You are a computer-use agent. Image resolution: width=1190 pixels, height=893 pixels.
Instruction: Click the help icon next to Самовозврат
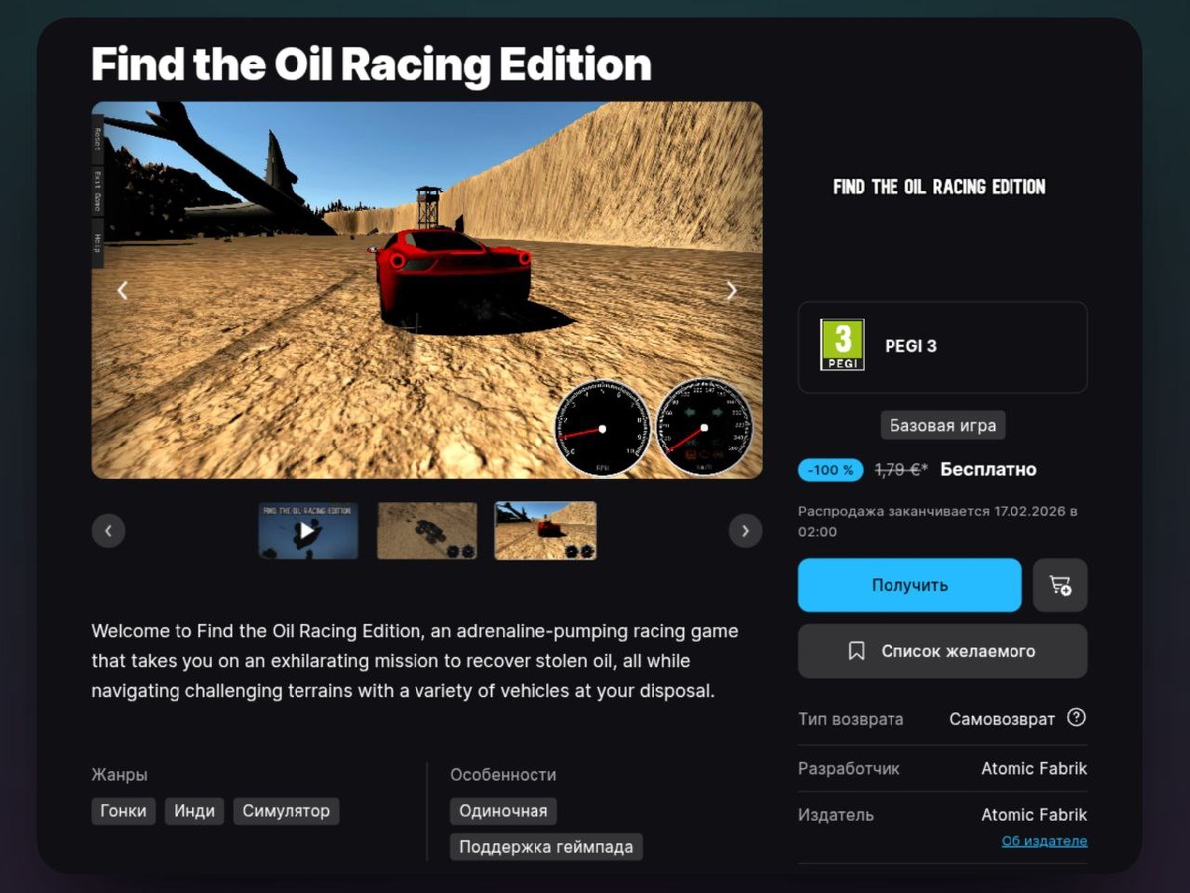(1076, 718)
